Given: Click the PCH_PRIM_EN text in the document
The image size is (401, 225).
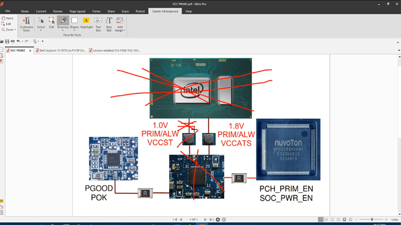Looking at the screenshot, I should point(286,189).
